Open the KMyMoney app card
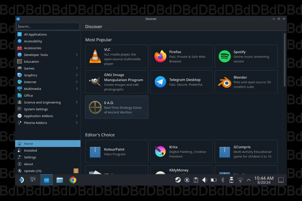 click(182, 170)
